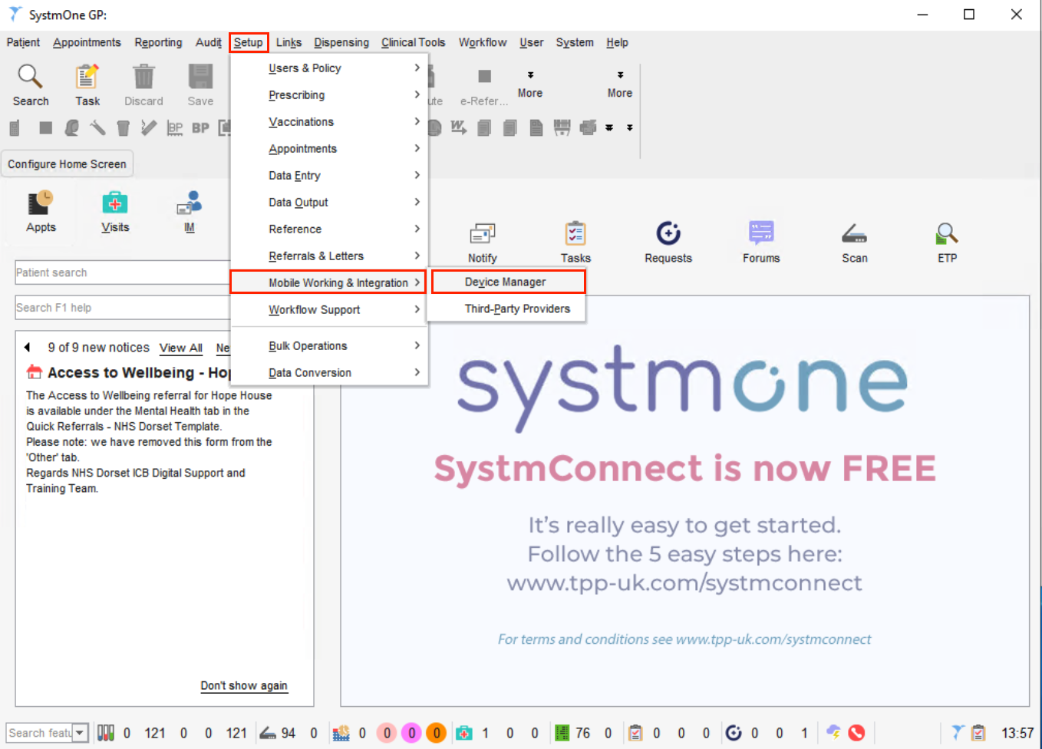This screenshot has height=749, width=1042.
Task: Click the 13:57 clock in the status bar
Action: tap(1017, 733)
